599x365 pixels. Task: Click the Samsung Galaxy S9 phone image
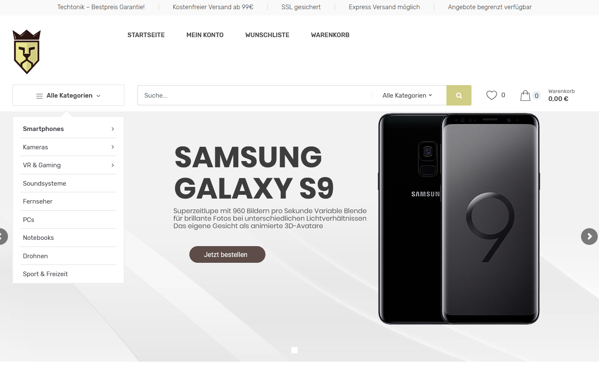coord(459,219)
